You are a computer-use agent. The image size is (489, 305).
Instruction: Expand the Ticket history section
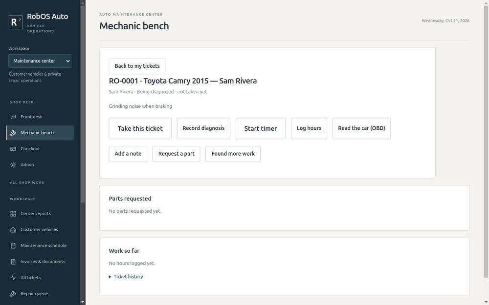pos(126,277)
